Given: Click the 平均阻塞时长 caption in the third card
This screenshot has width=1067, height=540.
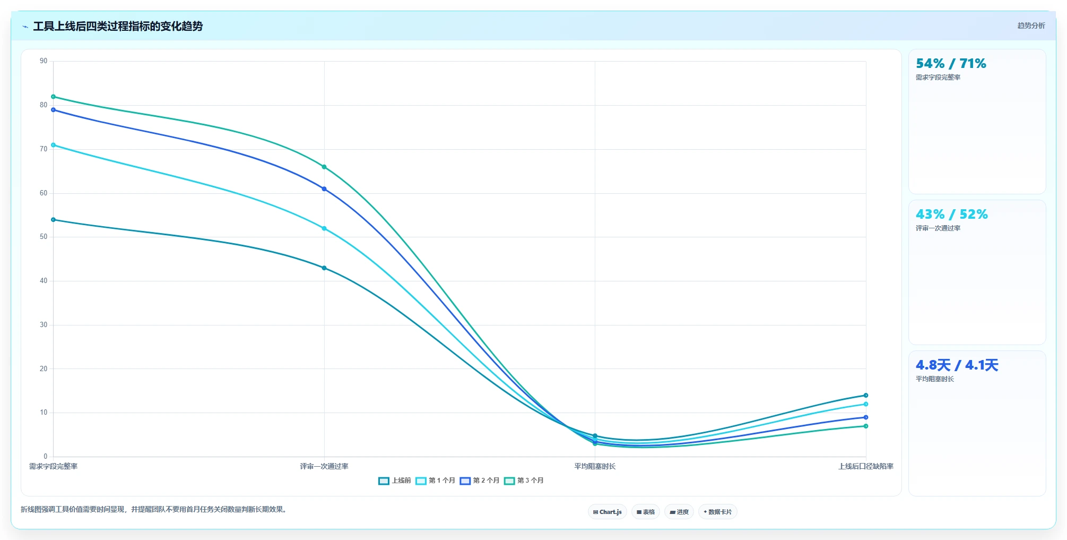Looking at the screenshot, I should [935, 379].
